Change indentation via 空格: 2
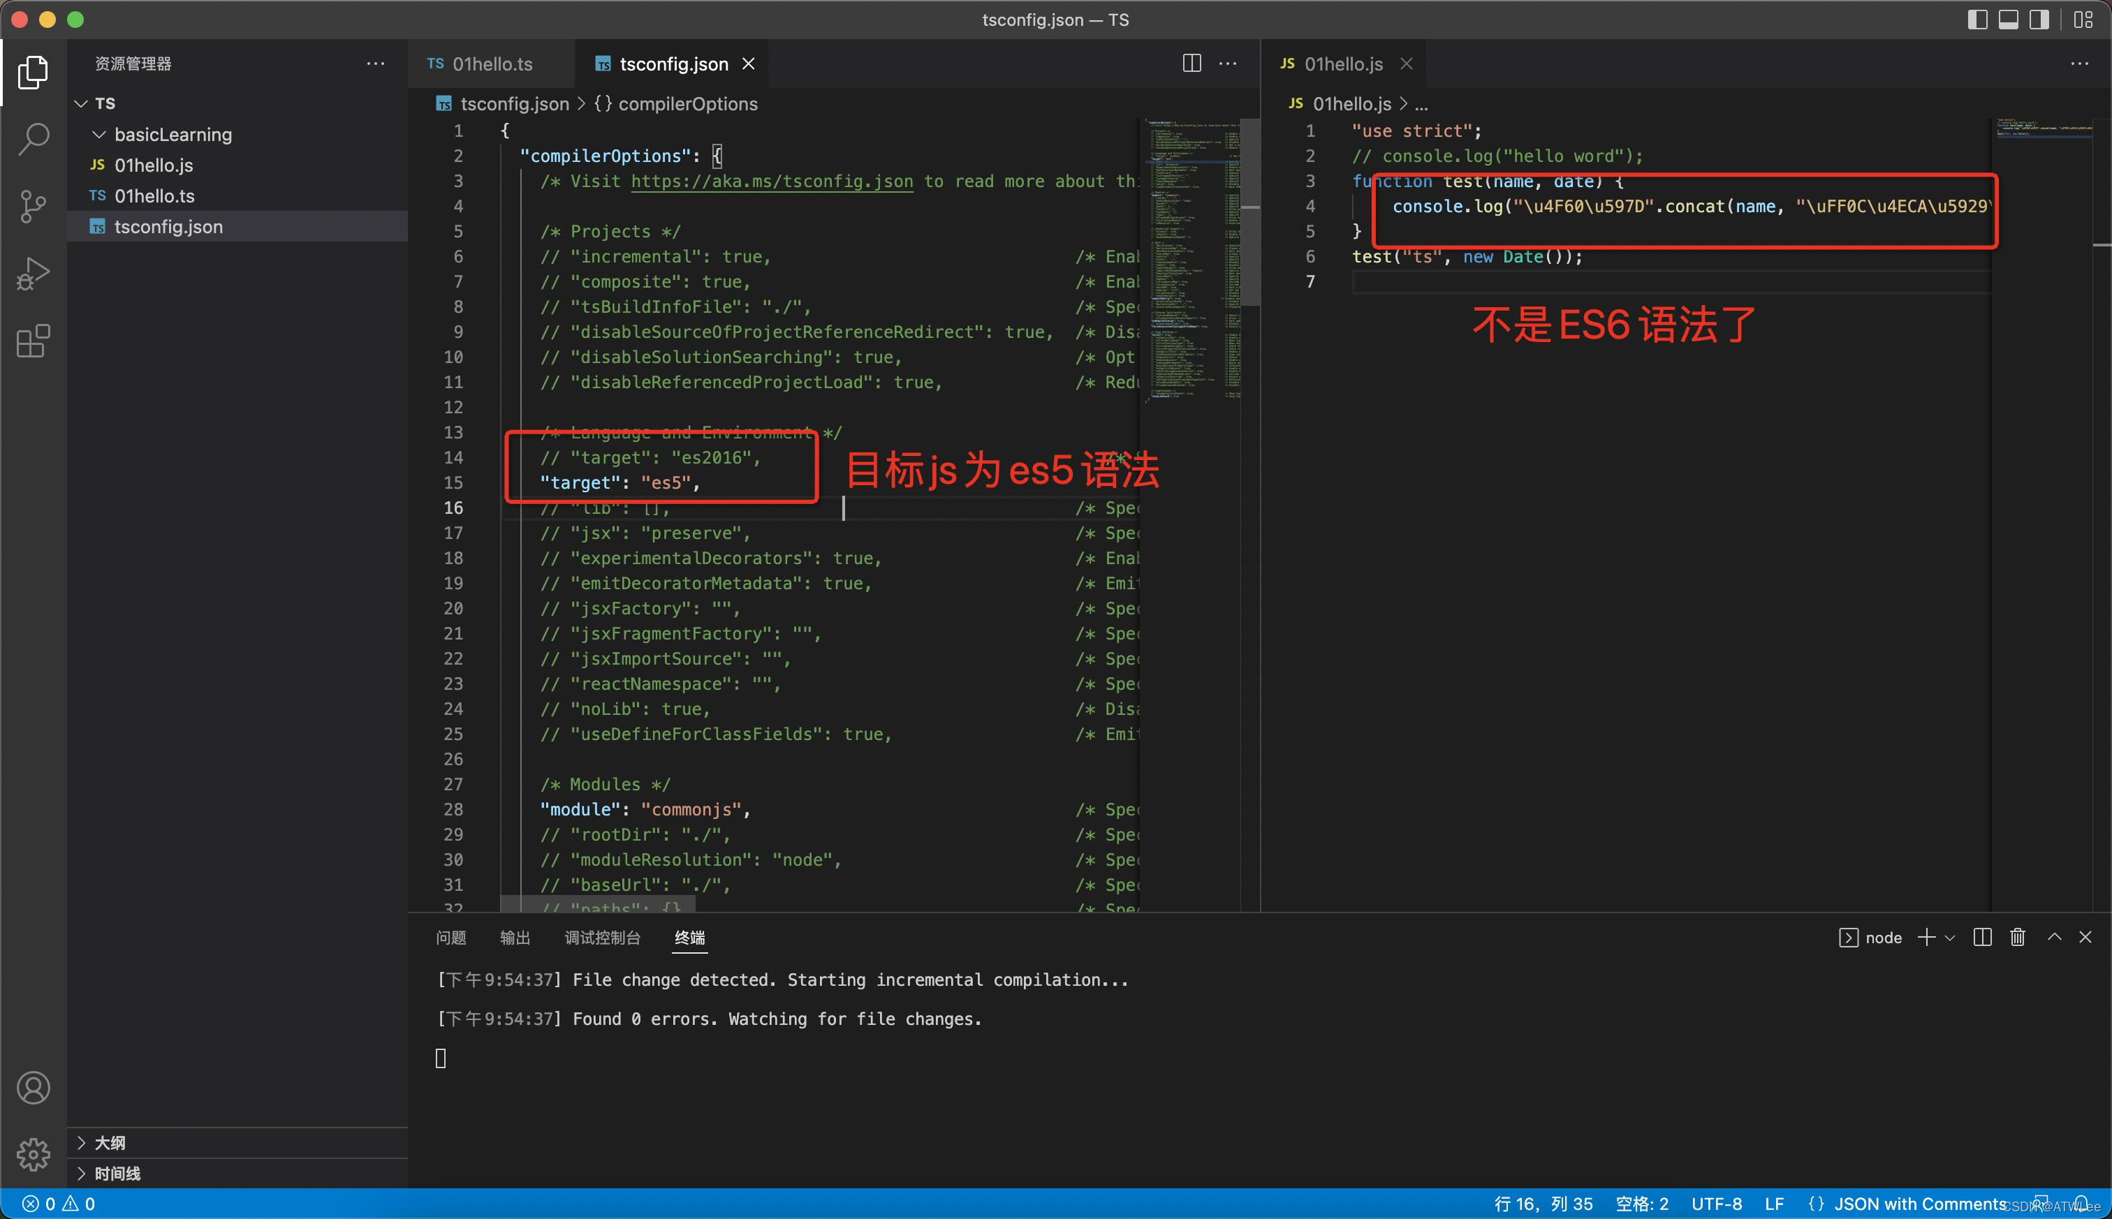 click(x=1641, y=1204)
